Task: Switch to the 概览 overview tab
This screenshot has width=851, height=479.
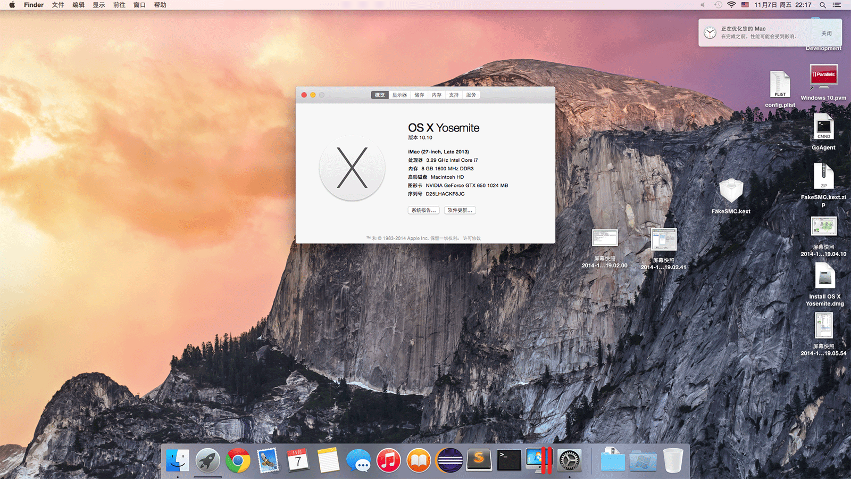Action: tap(380, 95)
